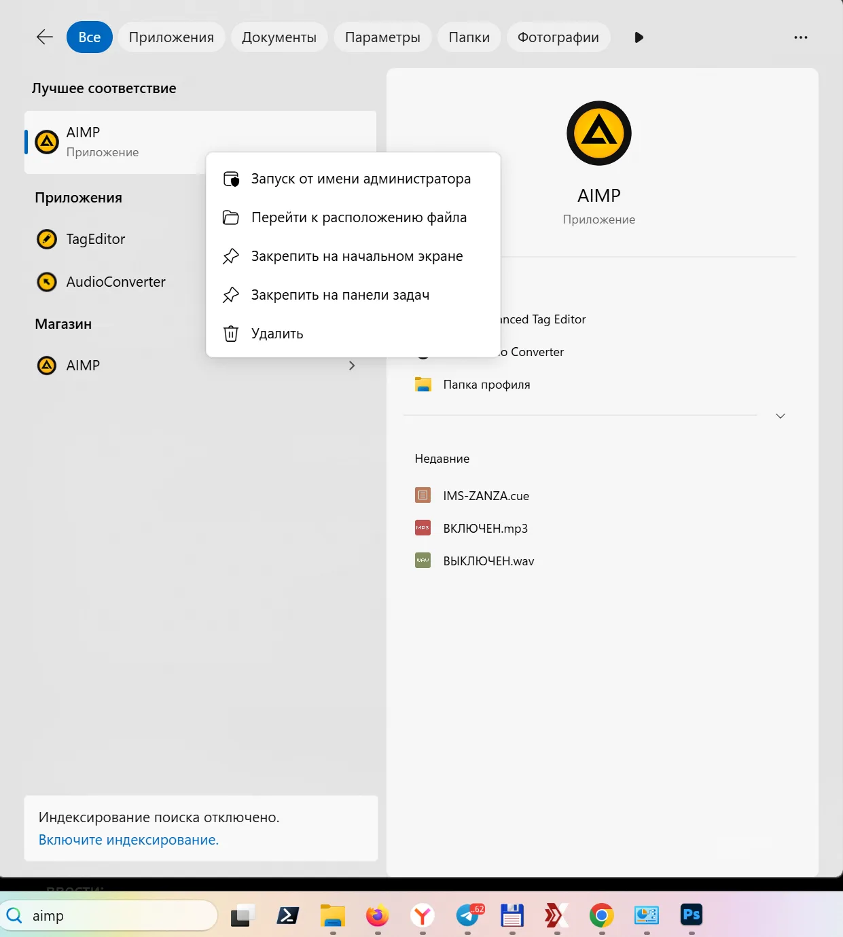Launch Firefox from taskbar
Screen dimensions: 843x937
pyautogui.click(x=377, y=916)
